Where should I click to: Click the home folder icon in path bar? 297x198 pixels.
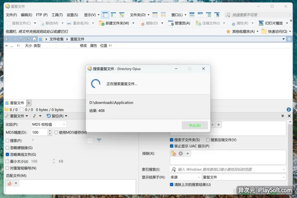(x=35, y=39)
